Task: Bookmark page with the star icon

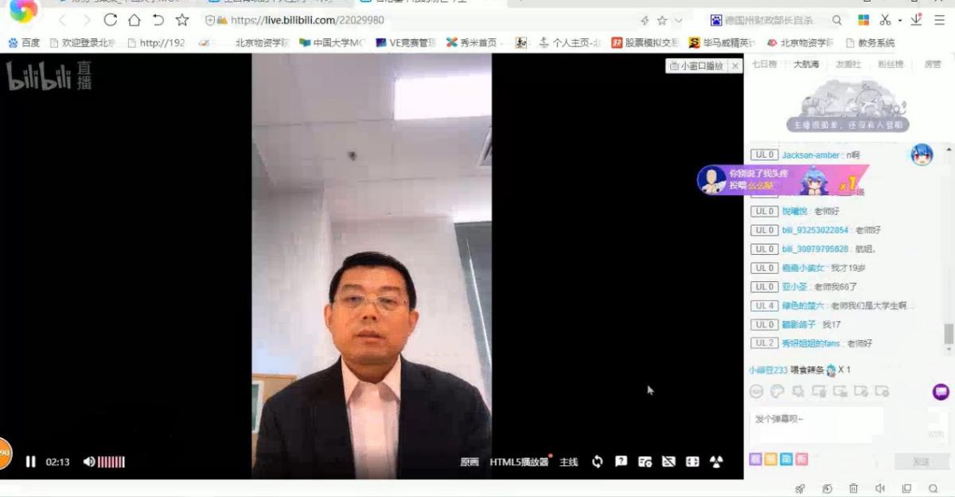Action: tap(182, 20)
